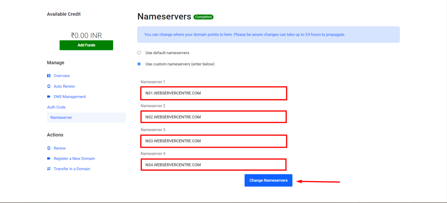447x203 pixels.
Task: Click the Nameservers page heading
Action: coord(164,17)
